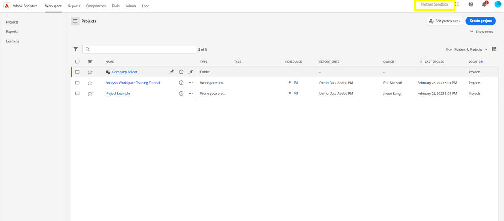Click the pin icon left of Company Folder info
The height and width of the screenshot is (221, 504).
(172, 72)
